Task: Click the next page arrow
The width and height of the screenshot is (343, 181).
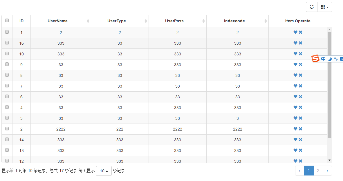Action: (x=327, y=171)
